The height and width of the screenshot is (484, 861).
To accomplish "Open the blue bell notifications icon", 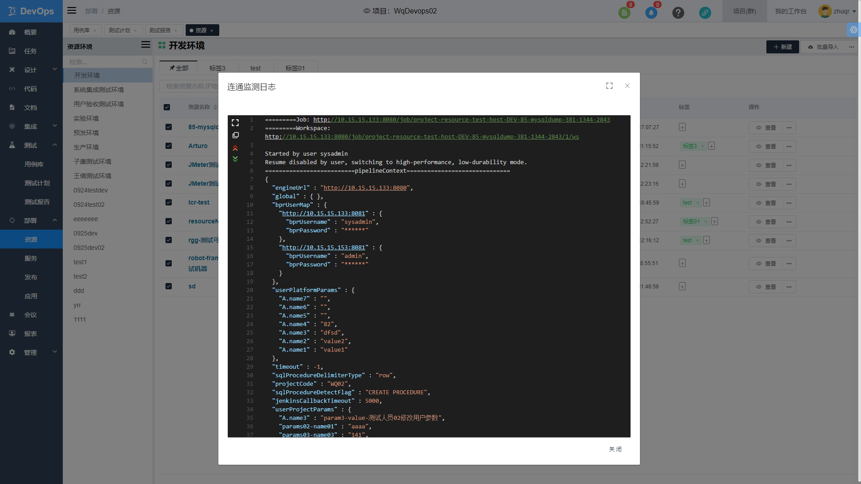I will pyautogui.click(x=651, y=13).
